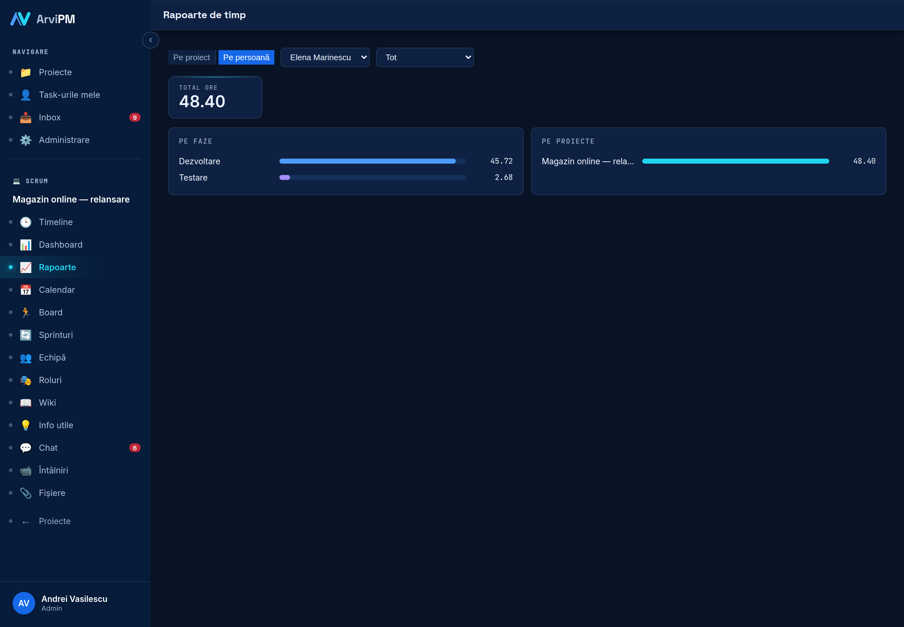
Task: Select the Rapoarte chart icon
Action: coord(26,267)
